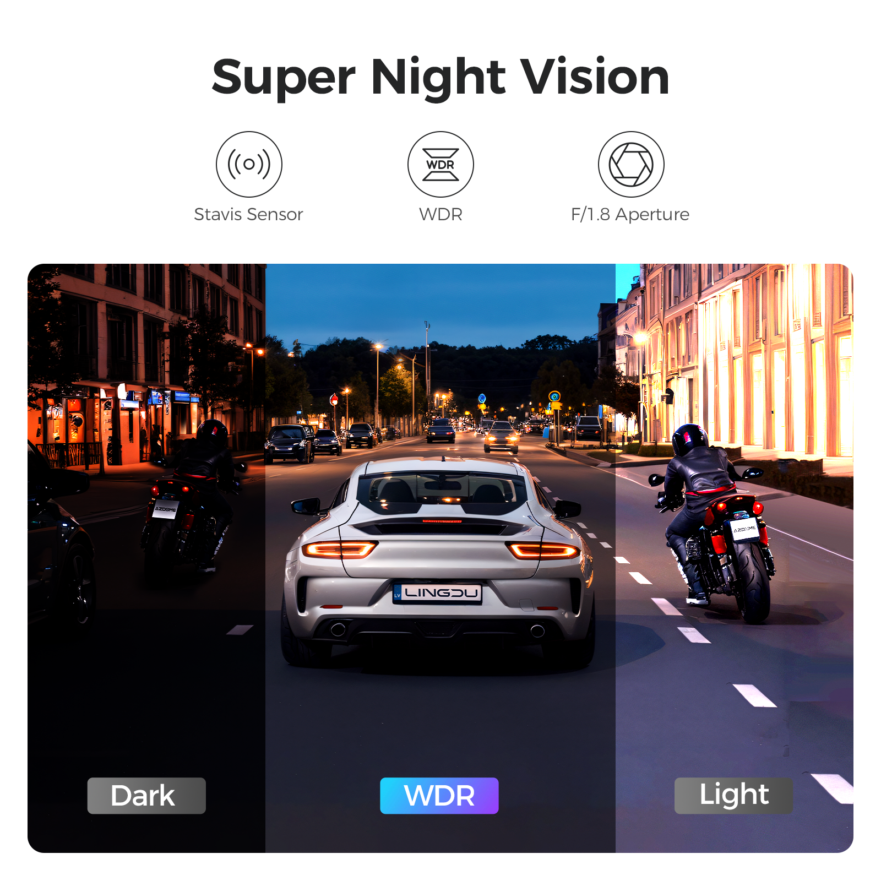Click the AZDOME plate on the bright motorcycle
881x881 pixels.
pos(744,530)
